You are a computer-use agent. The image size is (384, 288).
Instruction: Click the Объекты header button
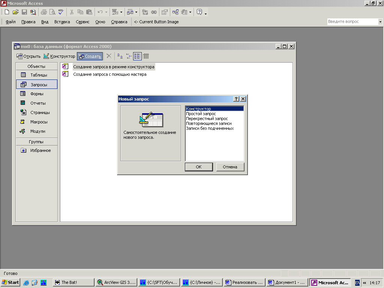tap(36, 66)
